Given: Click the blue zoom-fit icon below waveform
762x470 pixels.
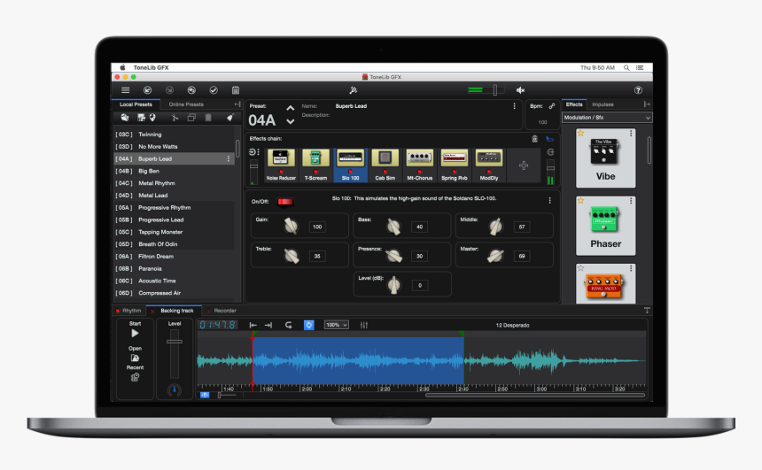Looking at the screenshot, I should 205,396.
